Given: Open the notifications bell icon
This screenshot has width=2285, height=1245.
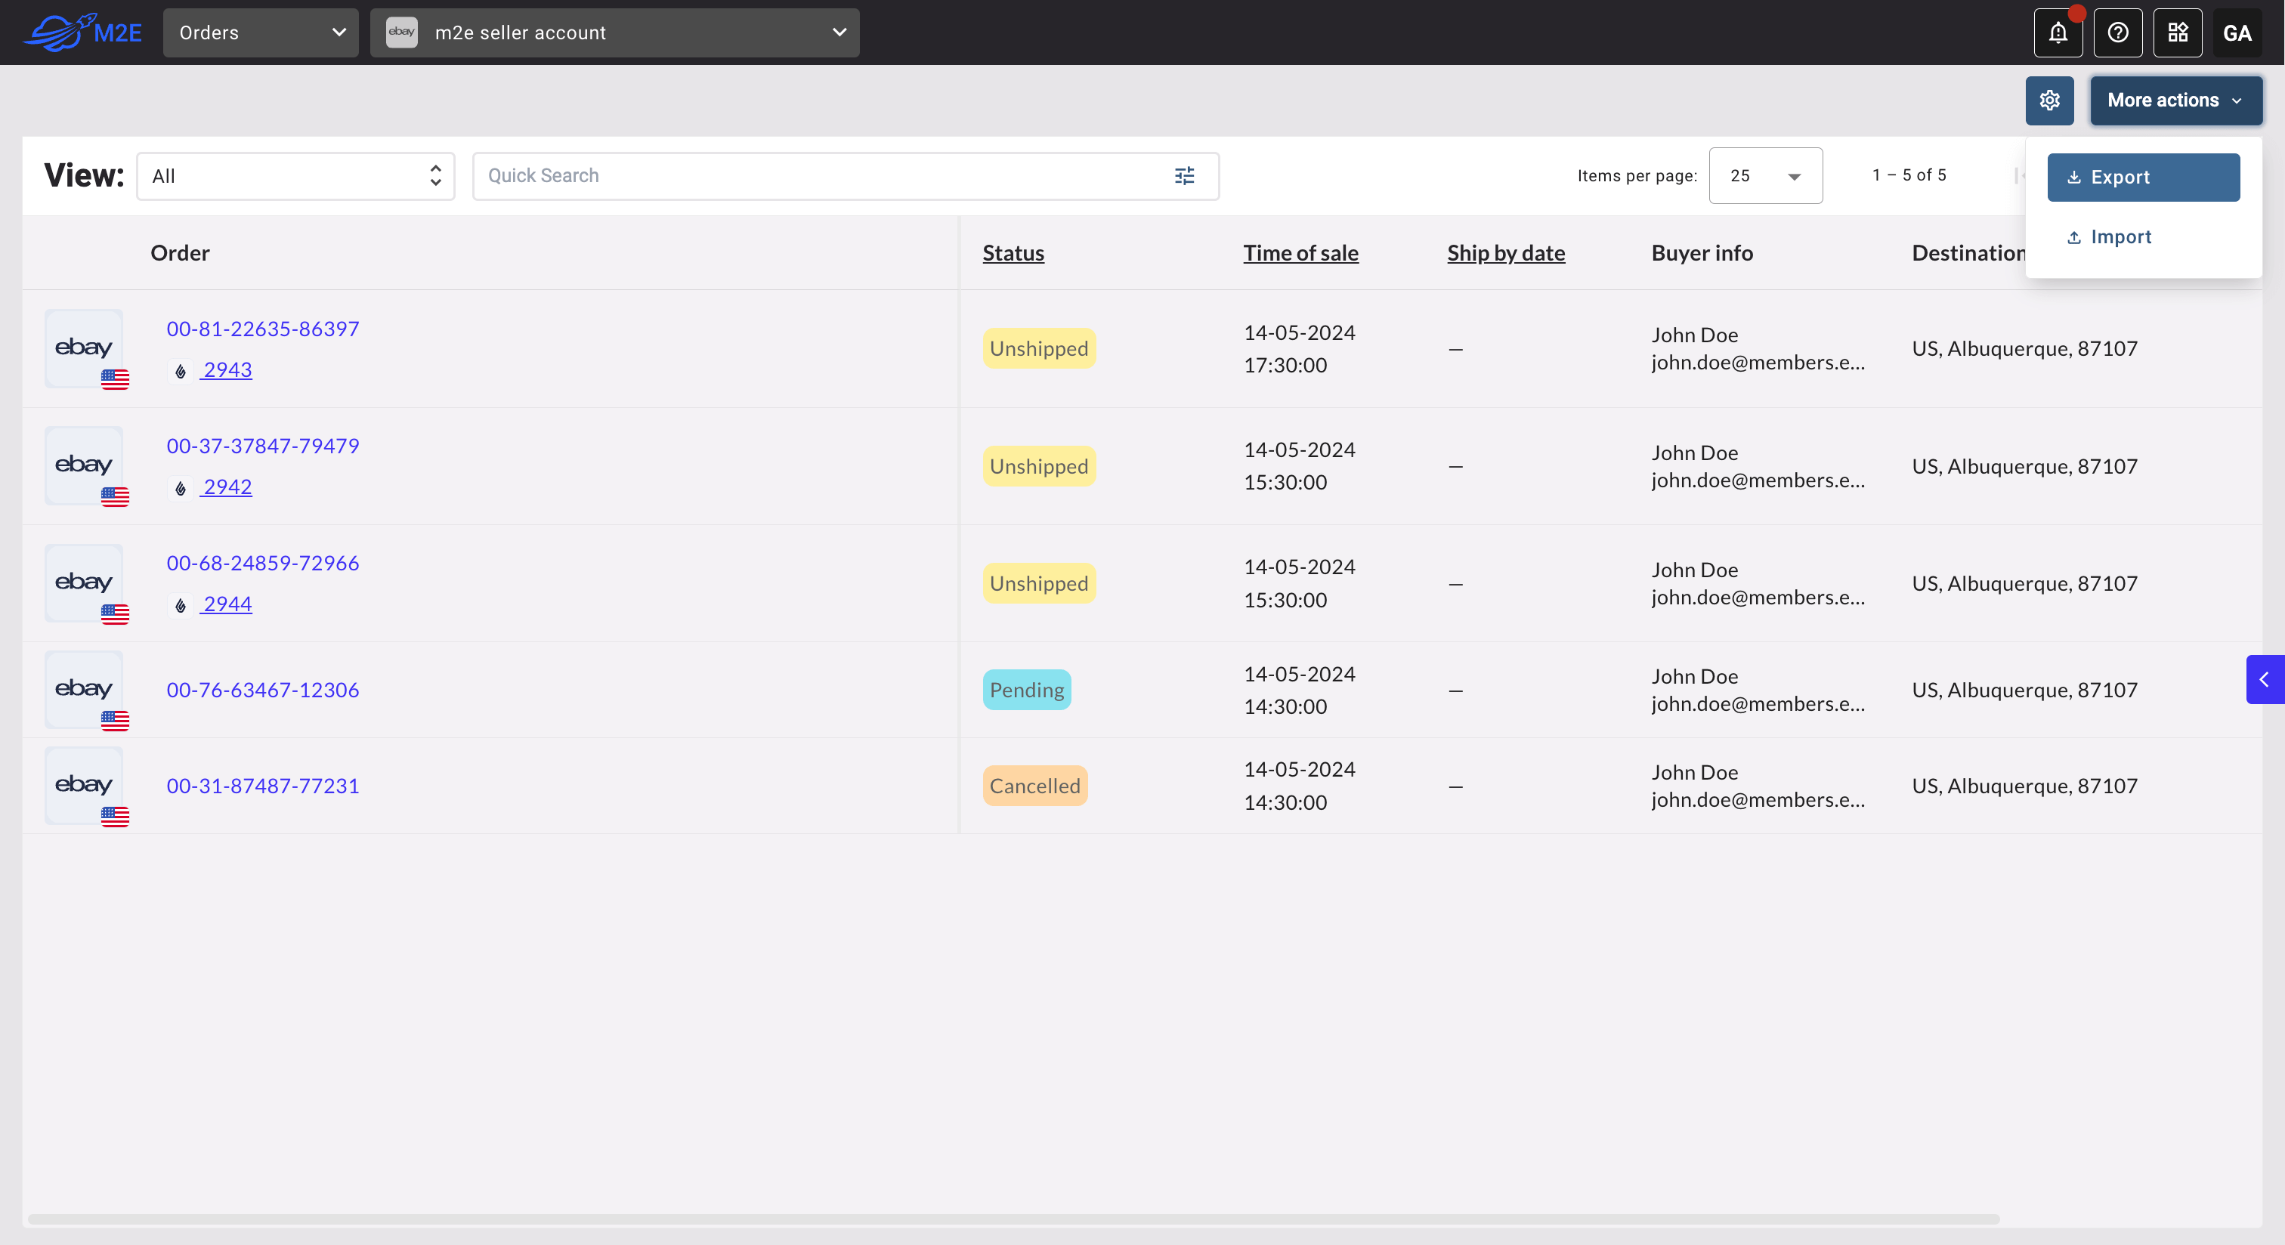Looking at the screenshot, I should click(2058, 32).
